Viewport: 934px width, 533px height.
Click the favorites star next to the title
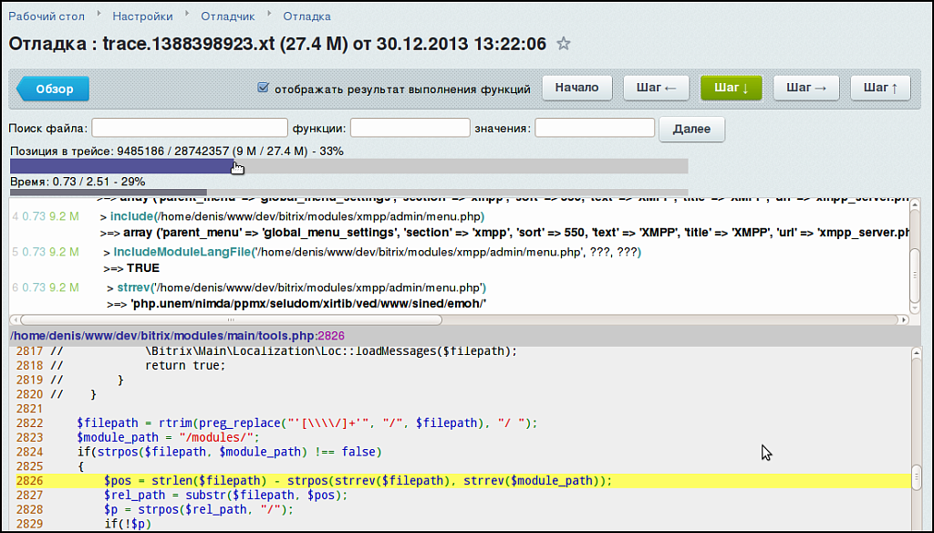[x=564, y=44]
